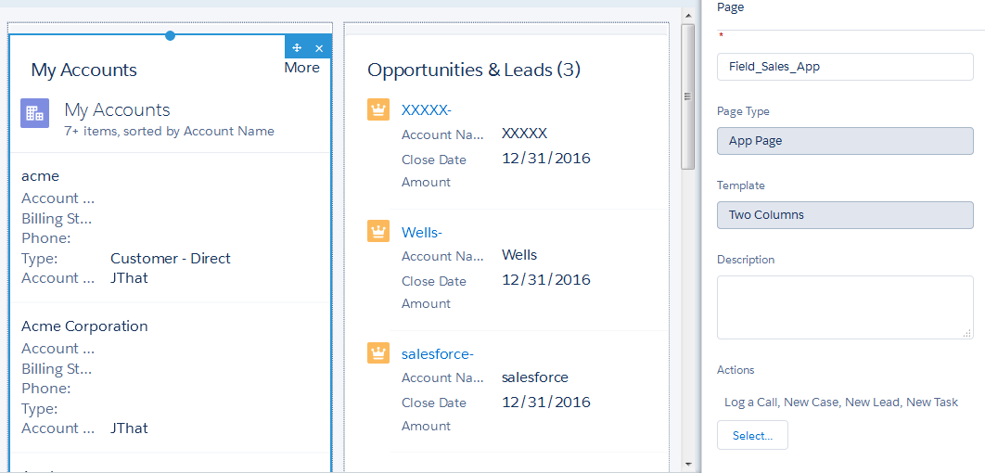This screenshot has width=985, height=473.
Task: Open the salesforce- opportunity link
Action: click(x=437, y=353)
